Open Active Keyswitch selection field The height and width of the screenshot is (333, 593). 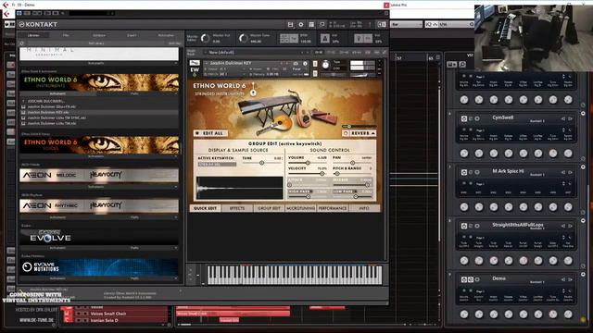[217, 165]
